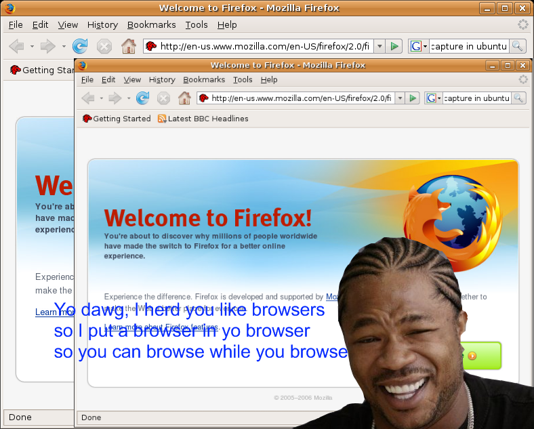Click 'Done' status in front window

91,417
